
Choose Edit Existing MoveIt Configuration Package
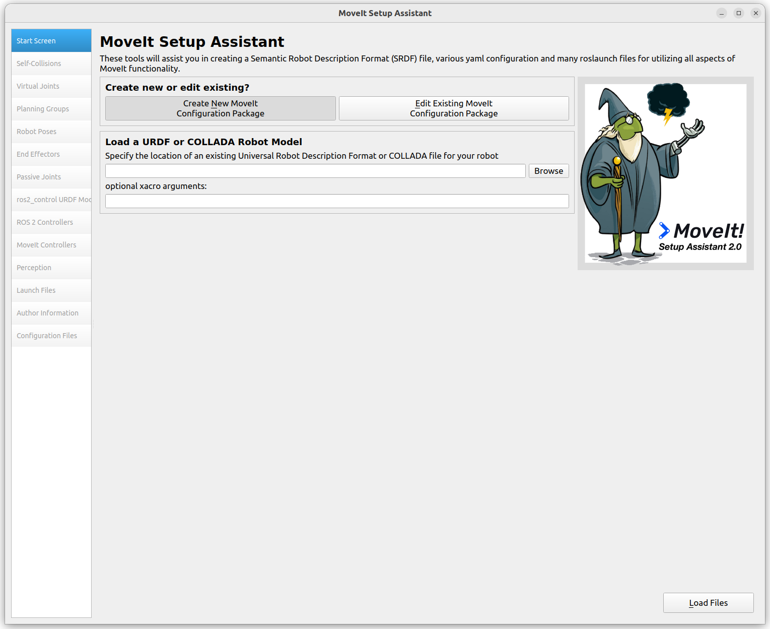click(454, 108)
